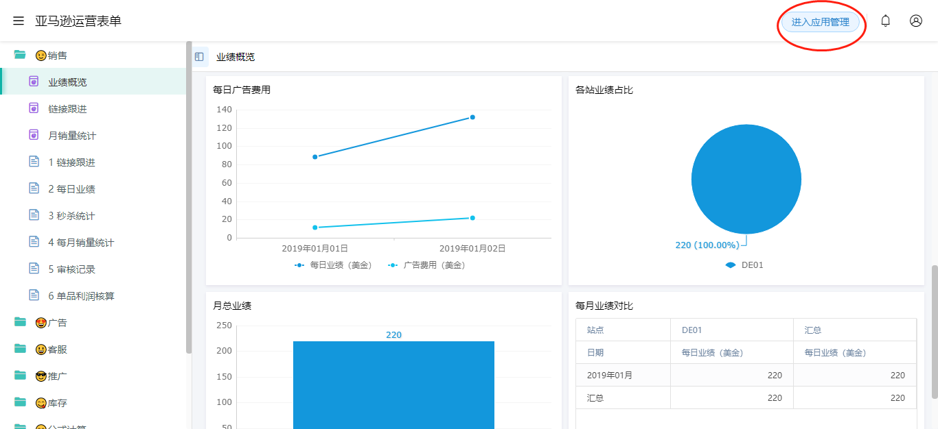Click the 220 bar in 月总业绩 chart

tap(393, 384)
